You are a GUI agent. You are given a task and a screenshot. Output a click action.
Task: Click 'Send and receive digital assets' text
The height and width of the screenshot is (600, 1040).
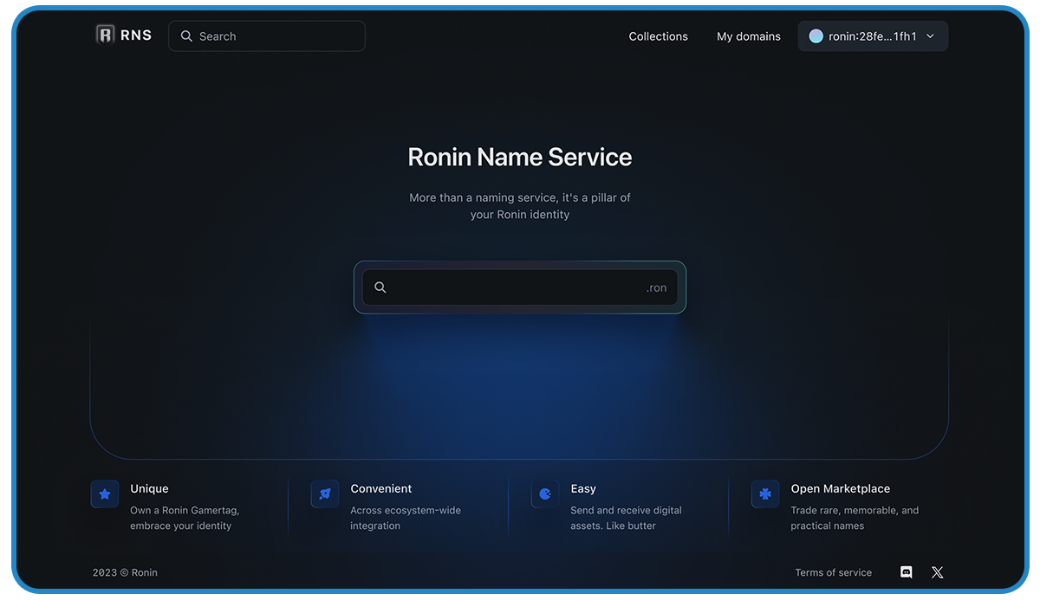click(626, 518)
